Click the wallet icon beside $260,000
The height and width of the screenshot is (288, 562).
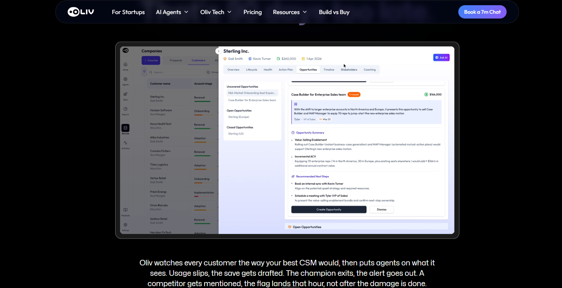point(278,59)
